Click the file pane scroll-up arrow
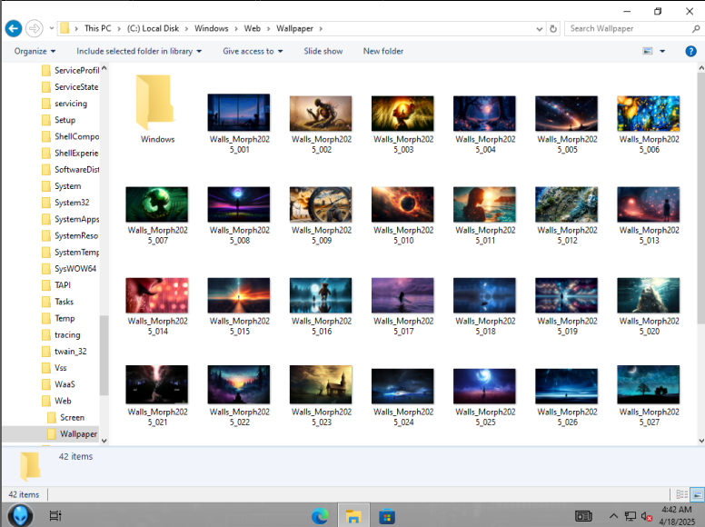The image size is (705, 527). (700, 68)
